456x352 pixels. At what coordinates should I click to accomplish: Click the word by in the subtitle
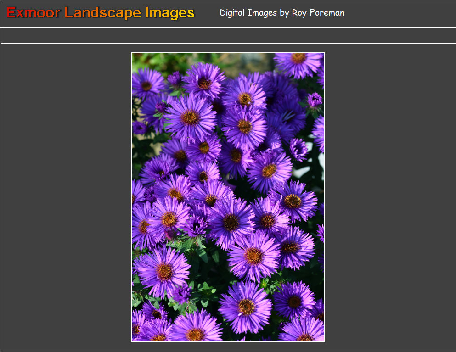284,13
